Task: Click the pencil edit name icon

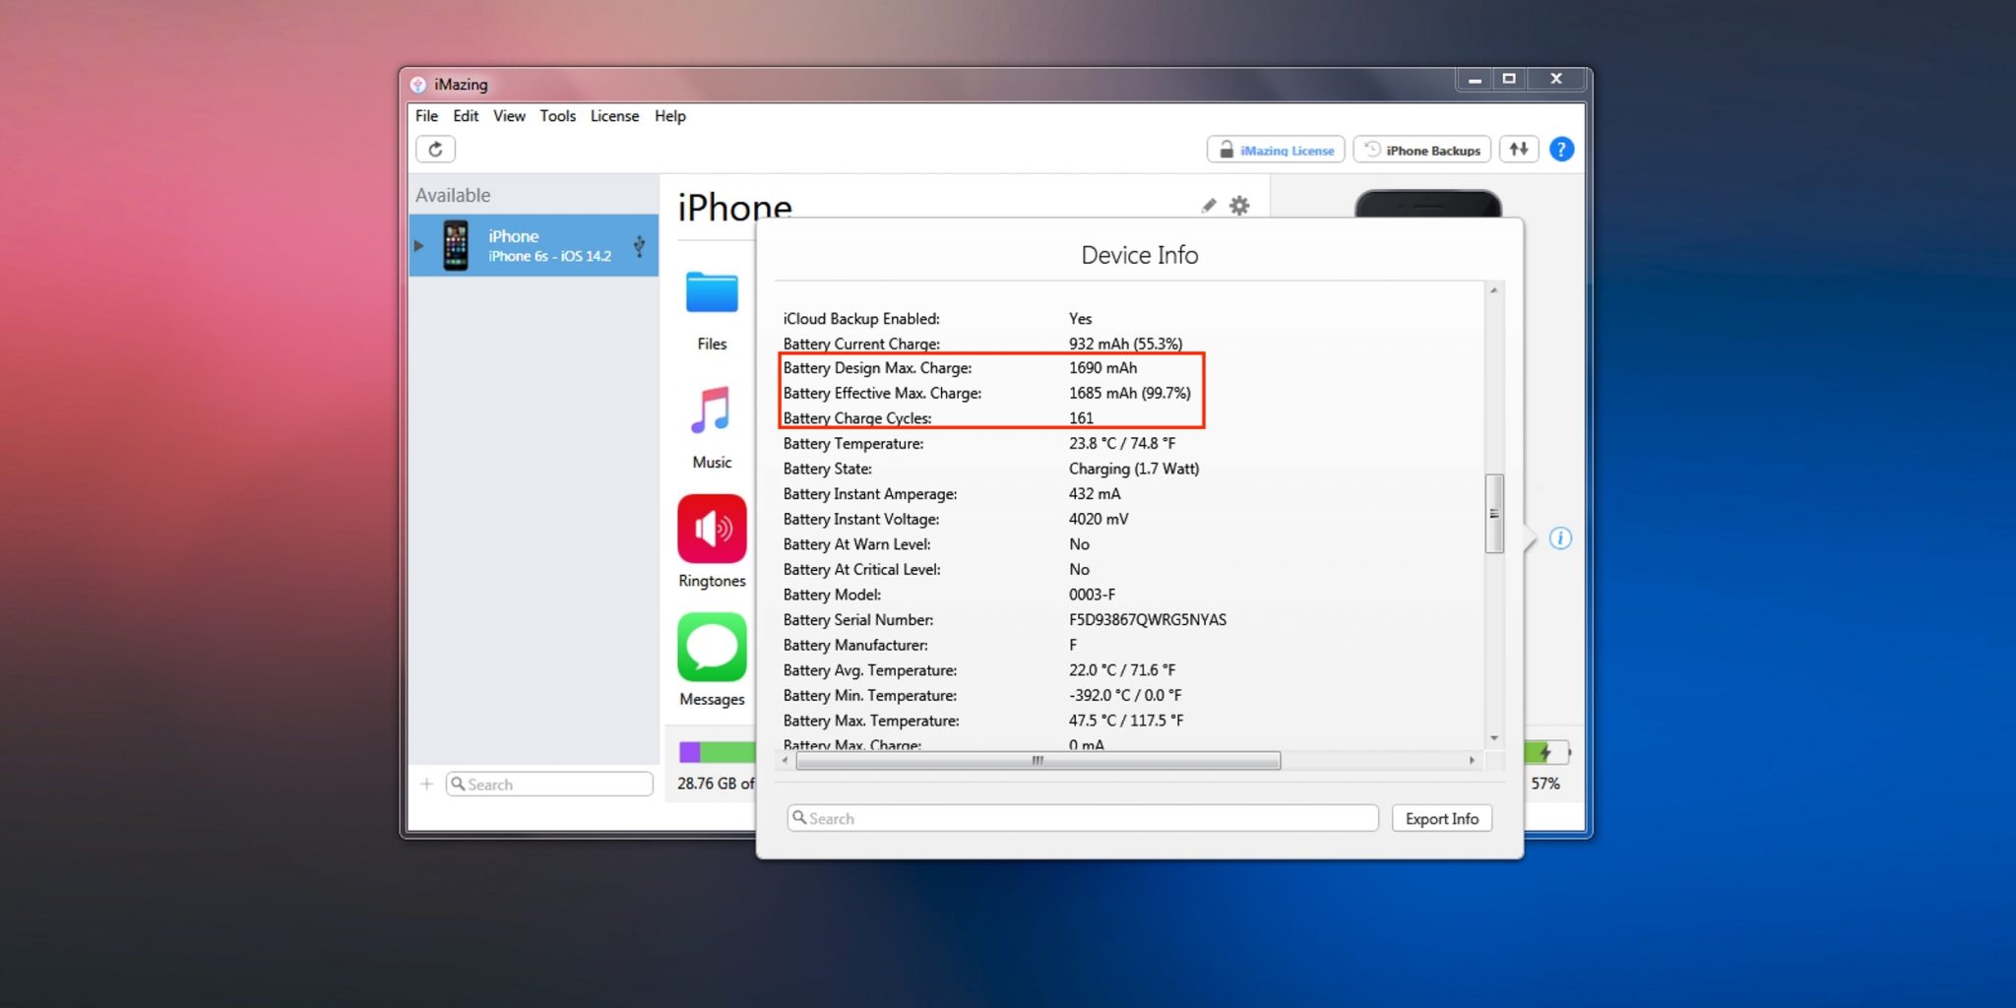Action: pos(1209,206)
